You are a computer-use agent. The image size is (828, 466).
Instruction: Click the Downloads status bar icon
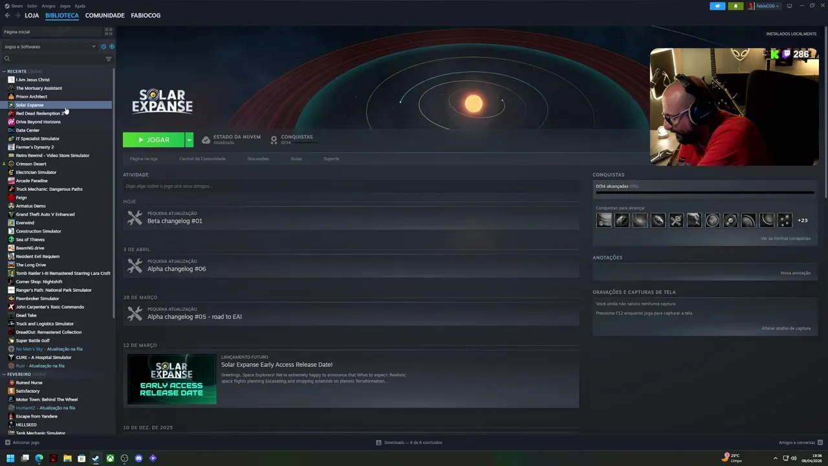click(x=378, y=443)
